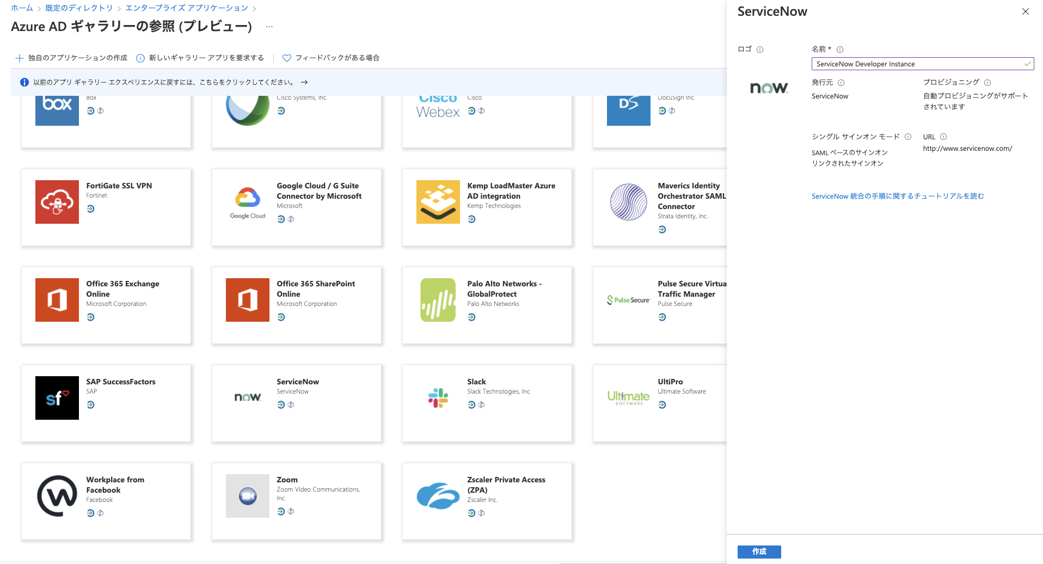Click the info icon beside プロビジョニング
This screenshot has height=564, width=1043.
coord(989,82)
